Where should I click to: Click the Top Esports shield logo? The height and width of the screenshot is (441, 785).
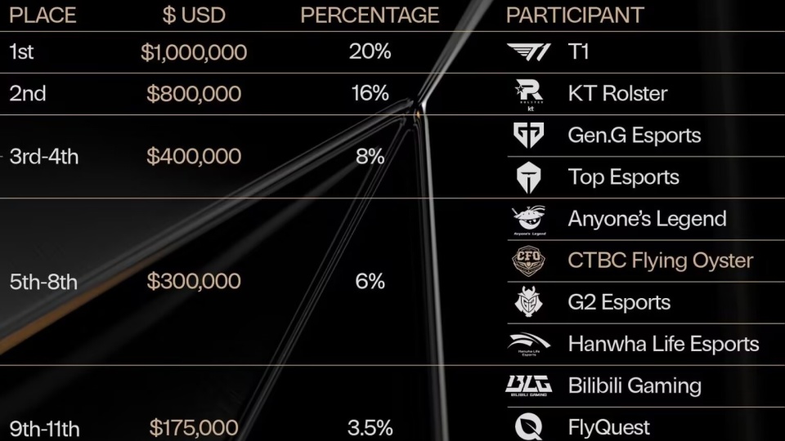pos(528,177)
